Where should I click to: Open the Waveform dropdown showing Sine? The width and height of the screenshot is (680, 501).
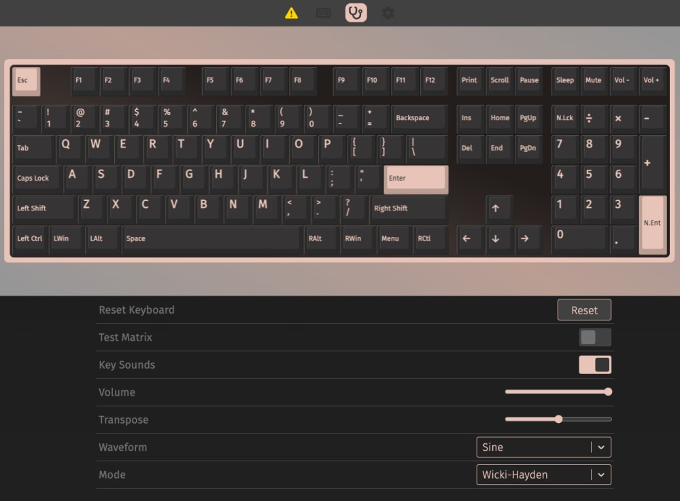[x=544, y=447]
